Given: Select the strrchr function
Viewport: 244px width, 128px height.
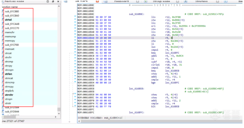Looking at the screenshot, I should 9,95.
